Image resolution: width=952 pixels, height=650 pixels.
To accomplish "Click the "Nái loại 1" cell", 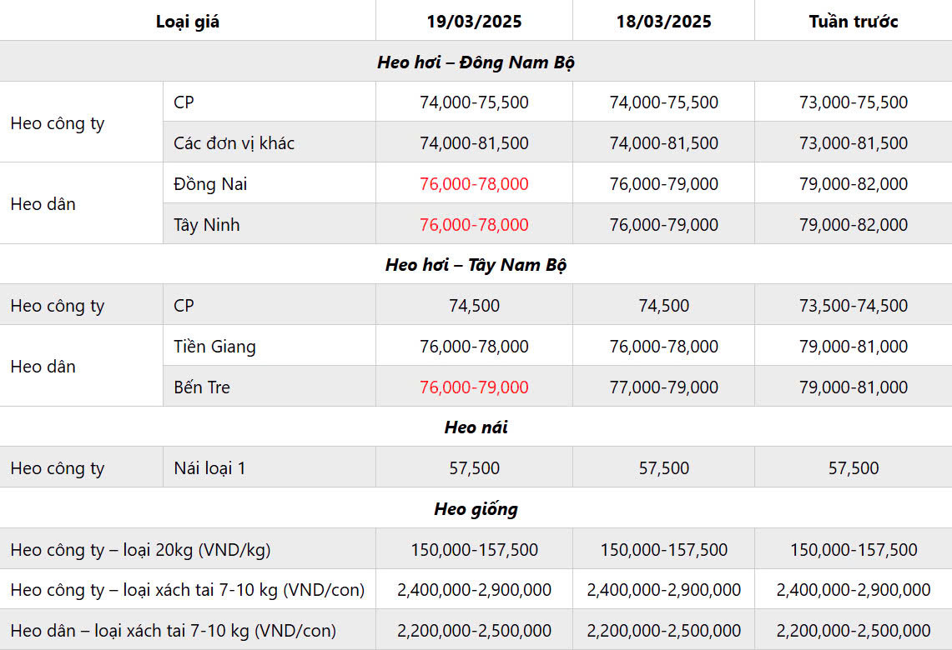I will (209, 468).
